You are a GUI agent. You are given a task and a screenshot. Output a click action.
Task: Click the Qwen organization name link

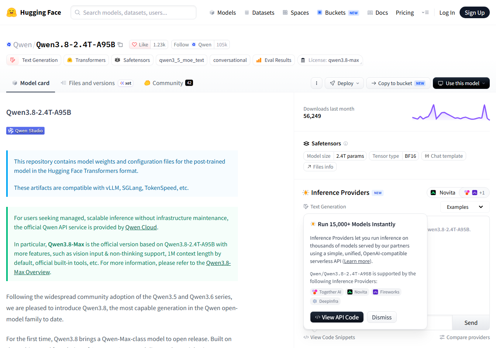(22, 44)
